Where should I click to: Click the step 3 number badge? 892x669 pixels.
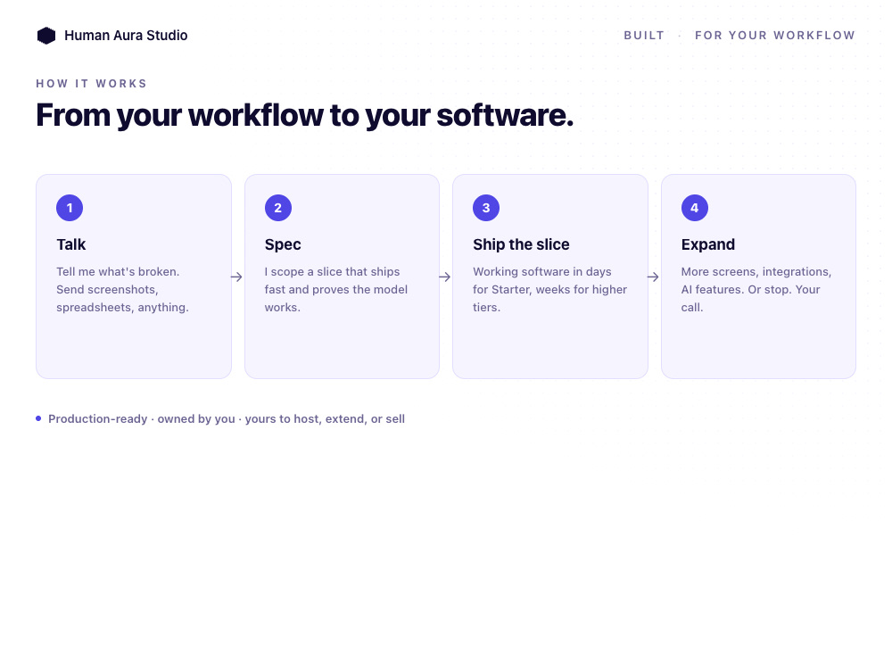point(486,208)
